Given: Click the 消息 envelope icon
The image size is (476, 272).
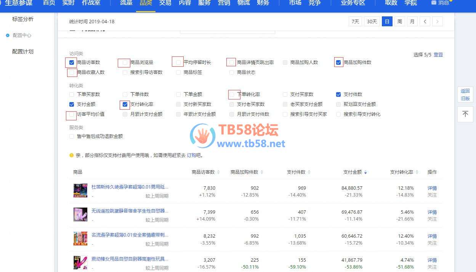Looking at the screenshot, I should (x=434, y=3).
